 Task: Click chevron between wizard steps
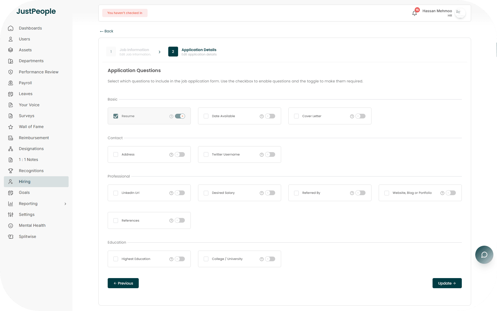pos(159,52)
